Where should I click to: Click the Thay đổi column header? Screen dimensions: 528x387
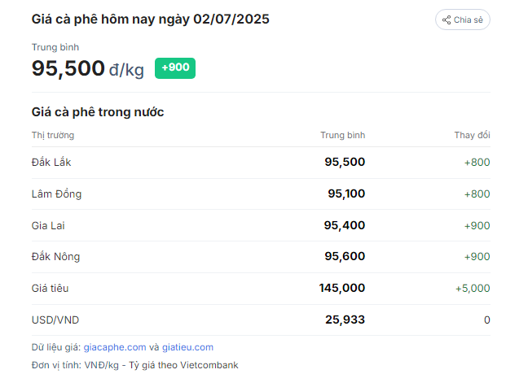point(472,135)
